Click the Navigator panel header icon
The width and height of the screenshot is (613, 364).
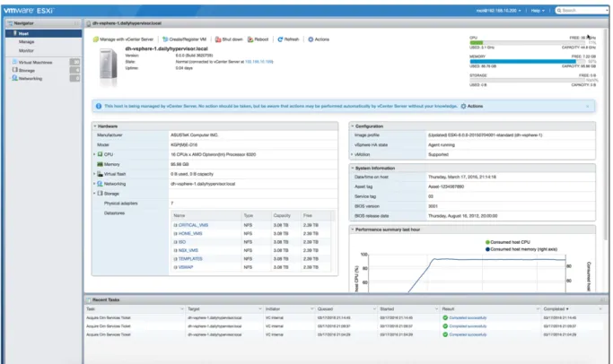point(10,23)
